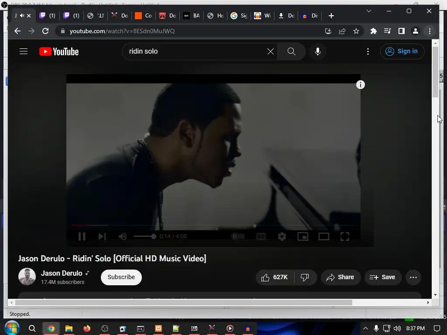Go back in browser history
This screenshot has width=447, height=335.
[x=17, y=31]
